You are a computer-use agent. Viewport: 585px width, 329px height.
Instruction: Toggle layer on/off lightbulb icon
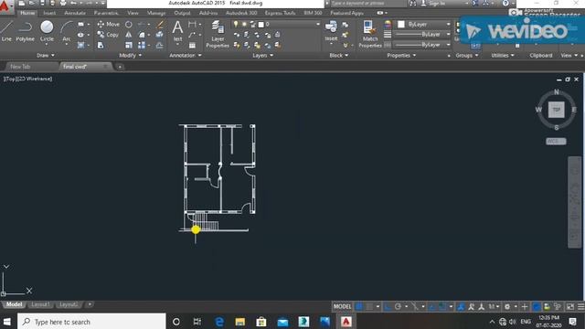236,25
